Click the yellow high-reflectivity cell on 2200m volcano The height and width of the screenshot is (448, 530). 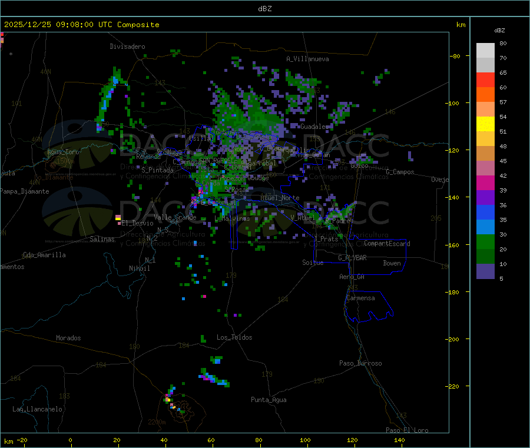click(x=168, y=400)
